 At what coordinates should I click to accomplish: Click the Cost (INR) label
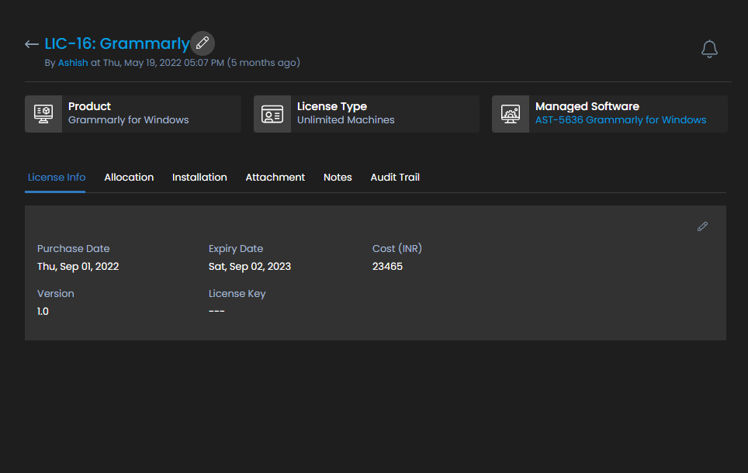click(x=397, y=248)
